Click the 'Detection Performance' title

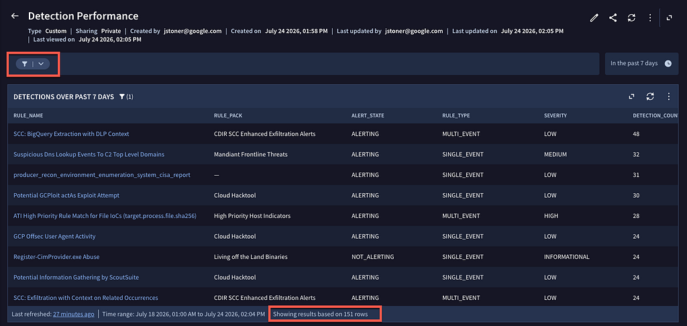tap(83, 16)
